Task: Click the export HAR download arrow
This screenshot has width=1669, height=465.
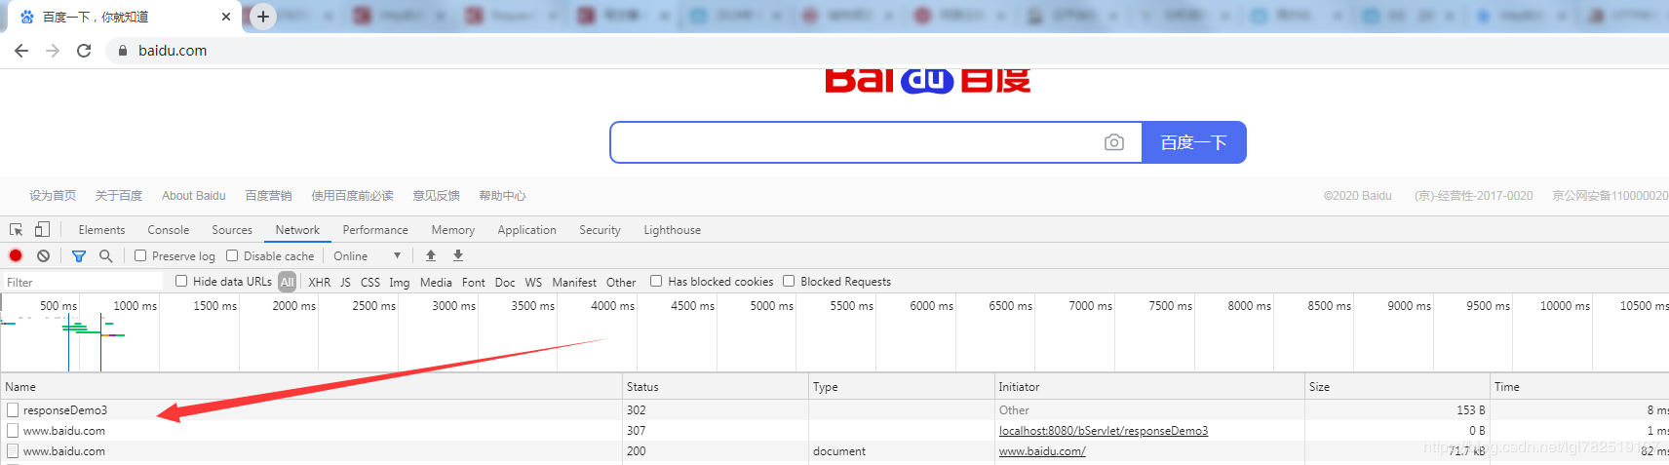Action: click(458, 255)
